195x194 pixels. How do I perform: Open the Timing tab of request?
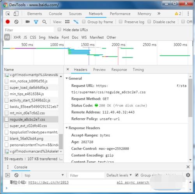(138, 70)
